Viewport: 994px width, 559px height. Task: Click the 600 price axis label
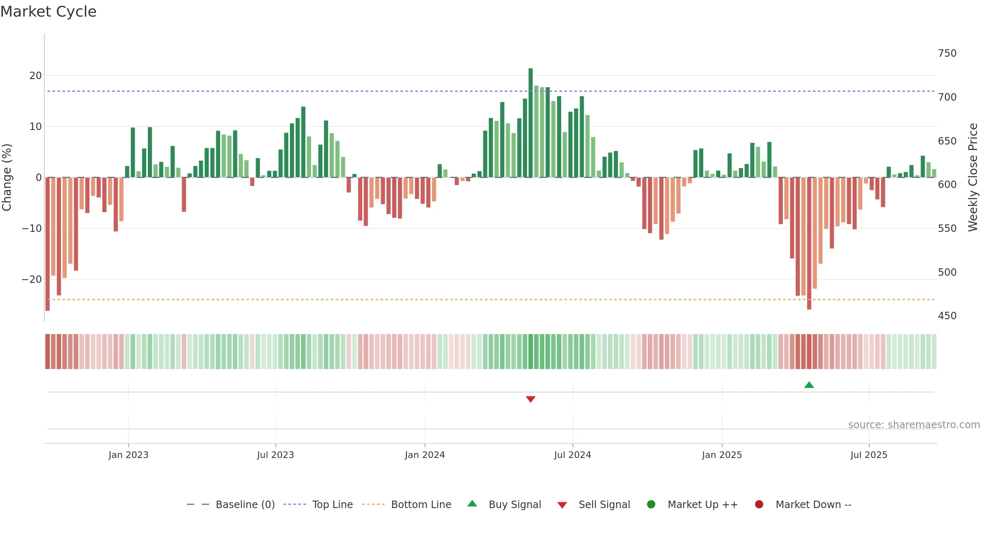(947, 185)
